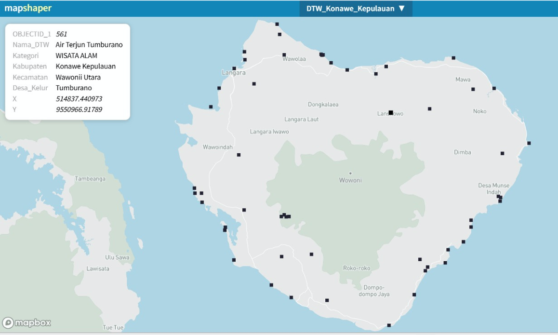Click the point marker southeast of Wawoindah
558x335 pixels.
point(239,155)
